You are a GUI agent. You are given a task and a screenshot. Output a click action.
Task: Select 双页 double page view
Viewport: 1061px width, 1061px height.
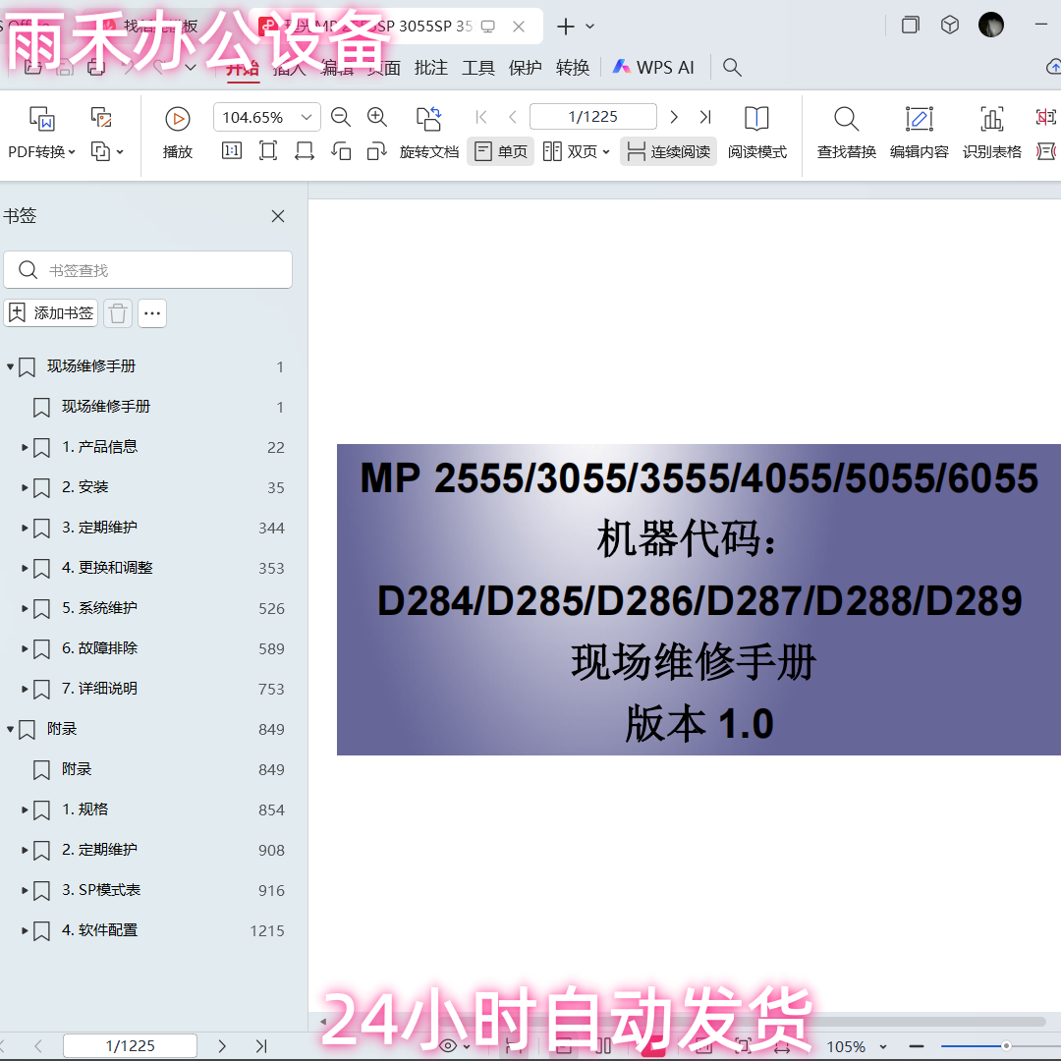(x=570, y=151)
